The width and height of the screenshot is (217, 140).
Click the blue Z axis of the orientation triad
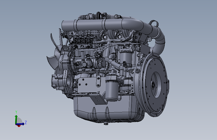[x=20, y=124]
